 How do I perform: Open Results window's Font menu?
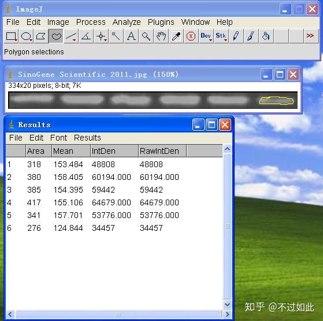pyautogui.click(x=58, y=138)
